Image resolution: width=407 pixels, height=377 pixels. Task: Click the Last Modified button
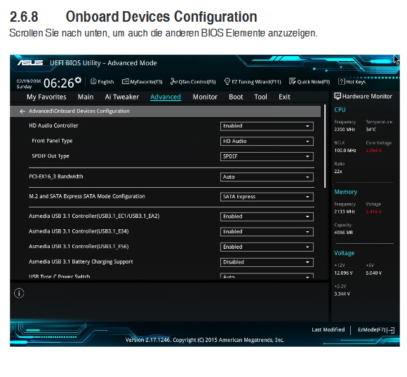(328, 329)
